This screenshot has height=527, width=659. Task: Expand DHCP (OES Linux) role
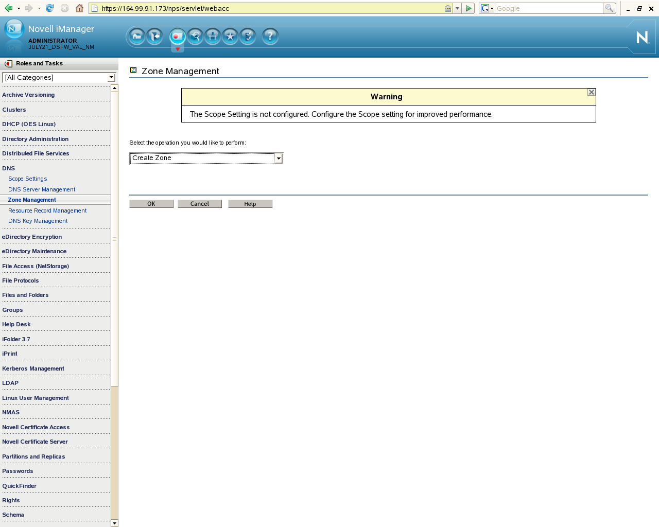point(29,124)
